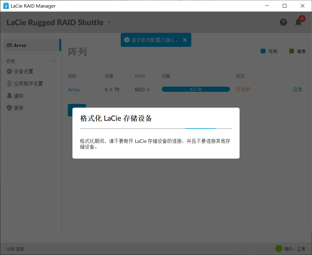Click the blue 可用 legend swatch

click(263, 51)
